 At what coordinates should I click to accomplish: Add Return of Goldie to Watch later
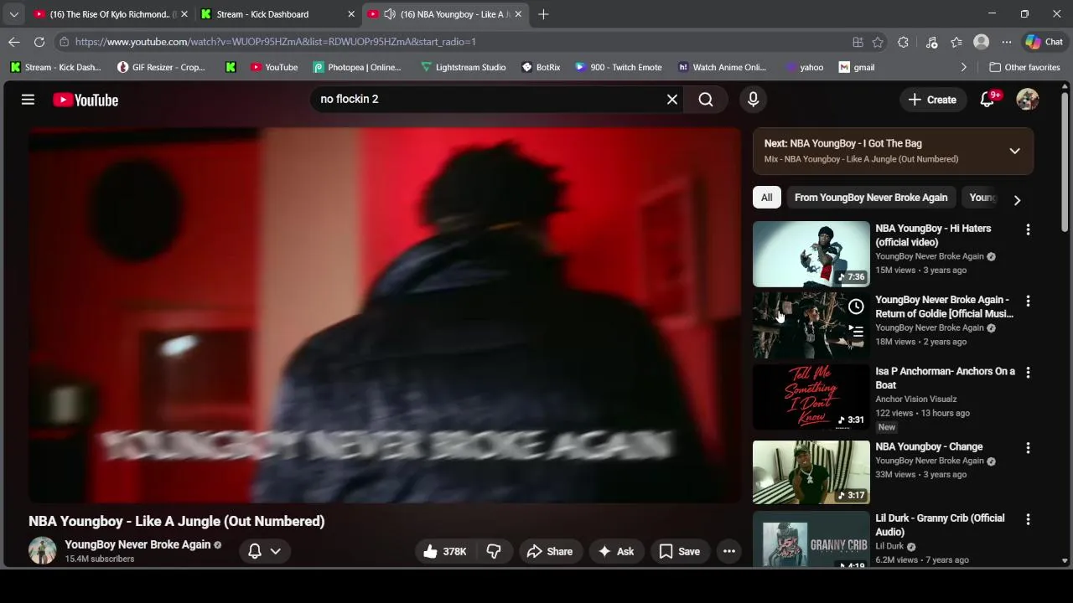856,307
